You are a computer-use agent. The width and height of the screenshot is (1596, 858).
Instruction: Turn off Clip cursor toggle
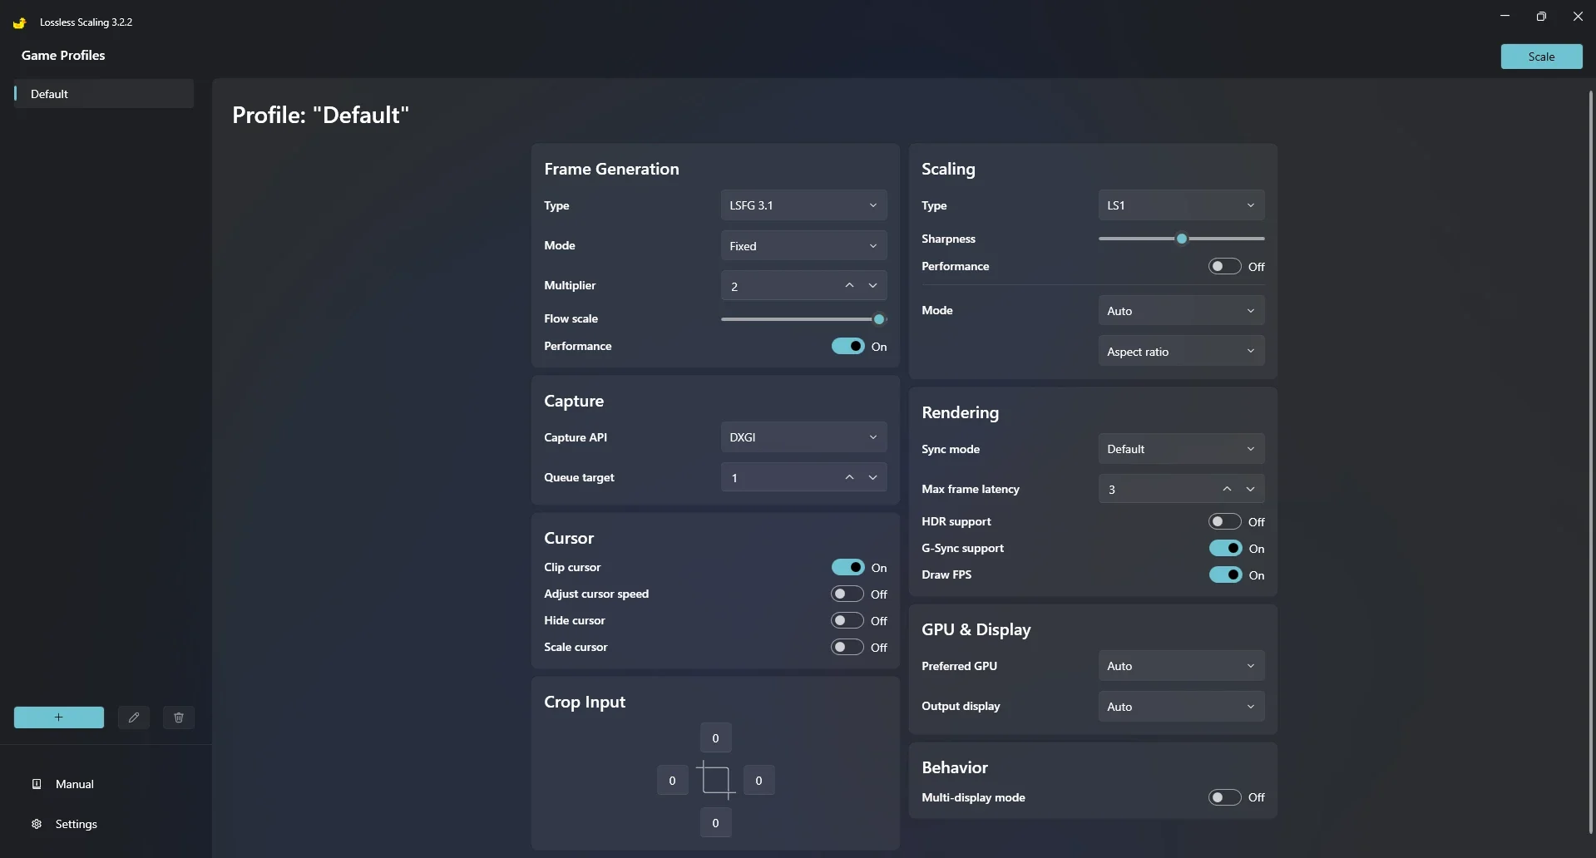tap(848, 567)
